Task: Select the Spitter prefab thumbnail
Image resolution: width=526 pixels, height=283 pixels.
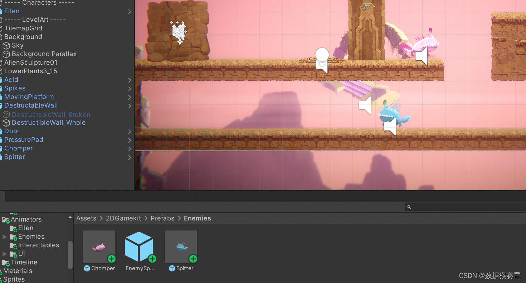Action: click(x=181, y=247)
